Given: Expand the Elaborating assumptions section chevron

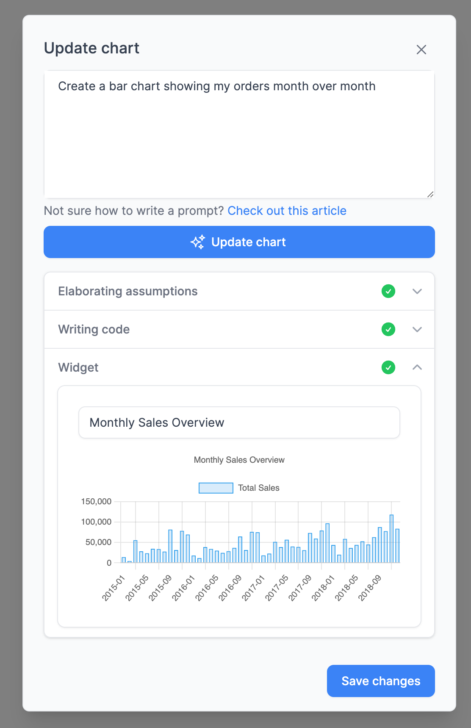Looking at the screenshot, I should (x=417, y=292).
